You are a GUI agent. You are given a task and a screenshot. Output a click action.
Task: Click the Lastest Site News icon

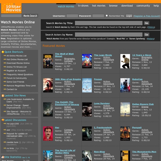click(3, 95)
